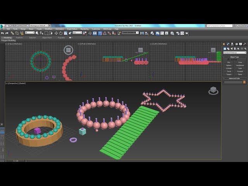
Task: Open the Hierarchy command panel tab
Action: click(232, 44)
